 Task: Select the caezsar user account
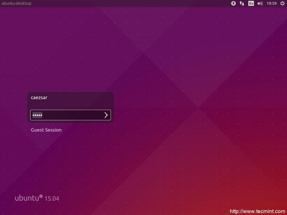(39, 97)
